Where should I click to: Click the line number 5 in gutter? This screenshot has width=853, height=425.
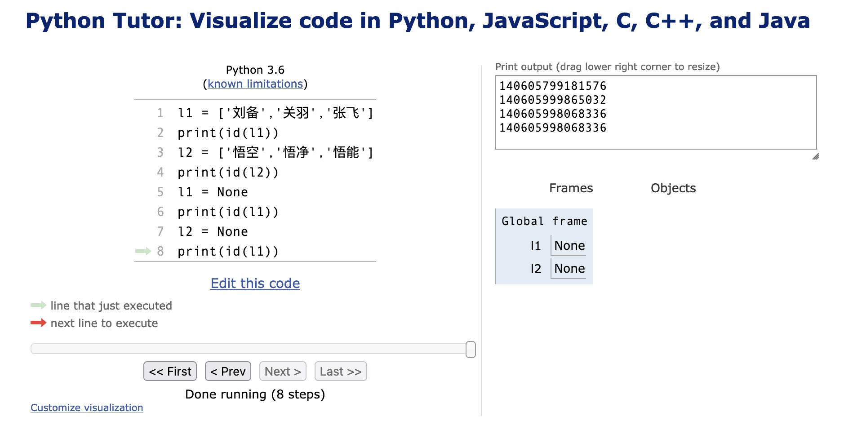[x=160, y=192]
